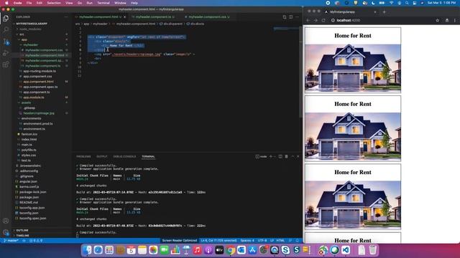Open Wi-Fi menu in menu bar
The image size is (460, 258).
391,3
